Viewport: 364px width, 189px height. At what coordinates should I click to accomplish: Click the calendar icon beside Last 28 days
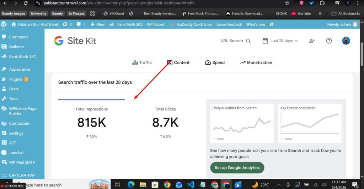tap(265, 41)
